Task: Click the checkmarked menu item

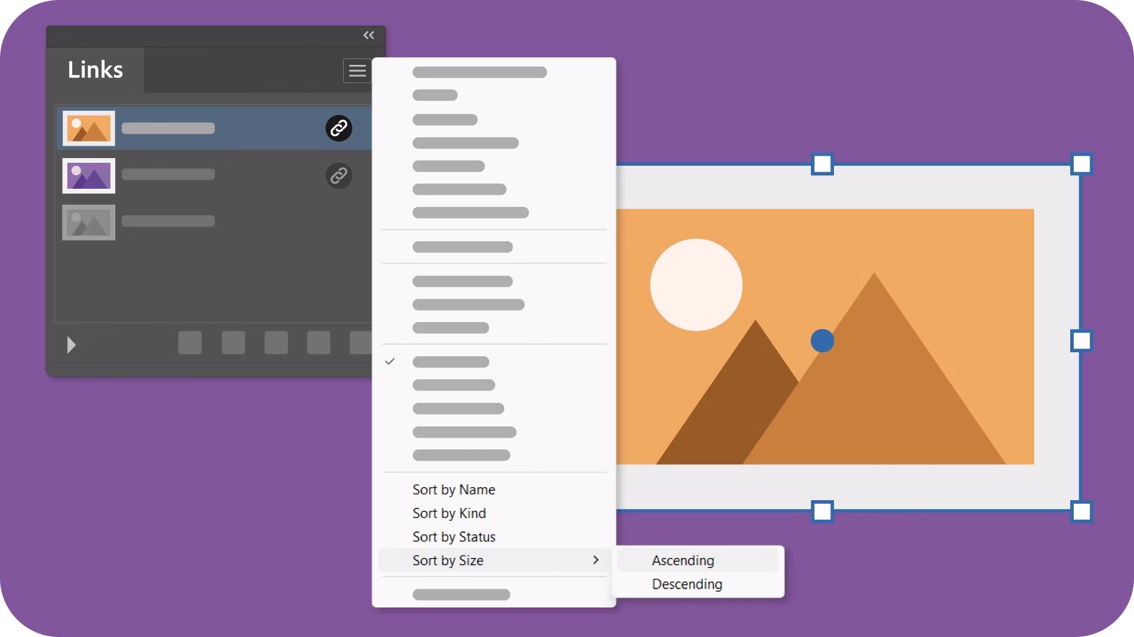Action: pos(451,362)
